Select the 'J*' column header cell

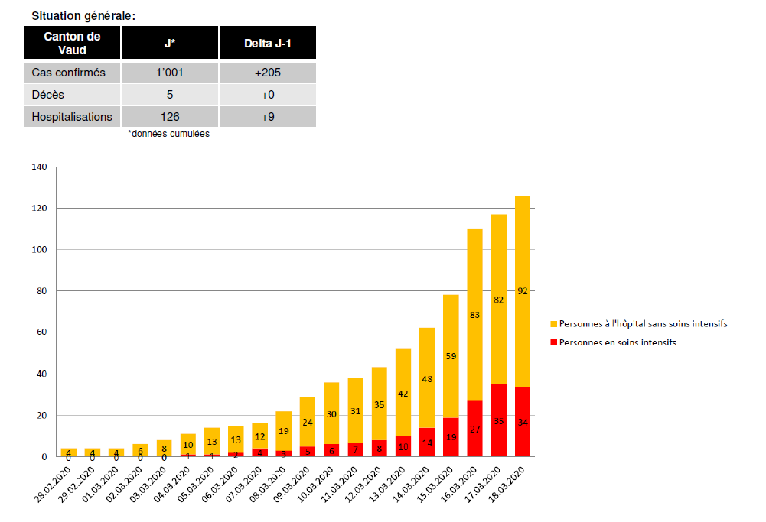[169, 43]
